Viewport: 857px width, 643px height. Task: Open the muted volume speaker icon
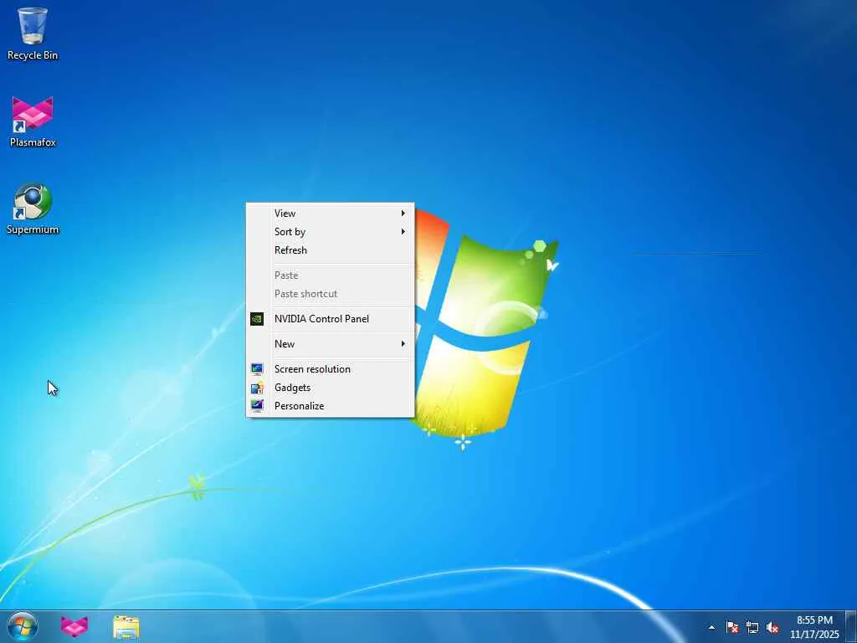(772, 627)
